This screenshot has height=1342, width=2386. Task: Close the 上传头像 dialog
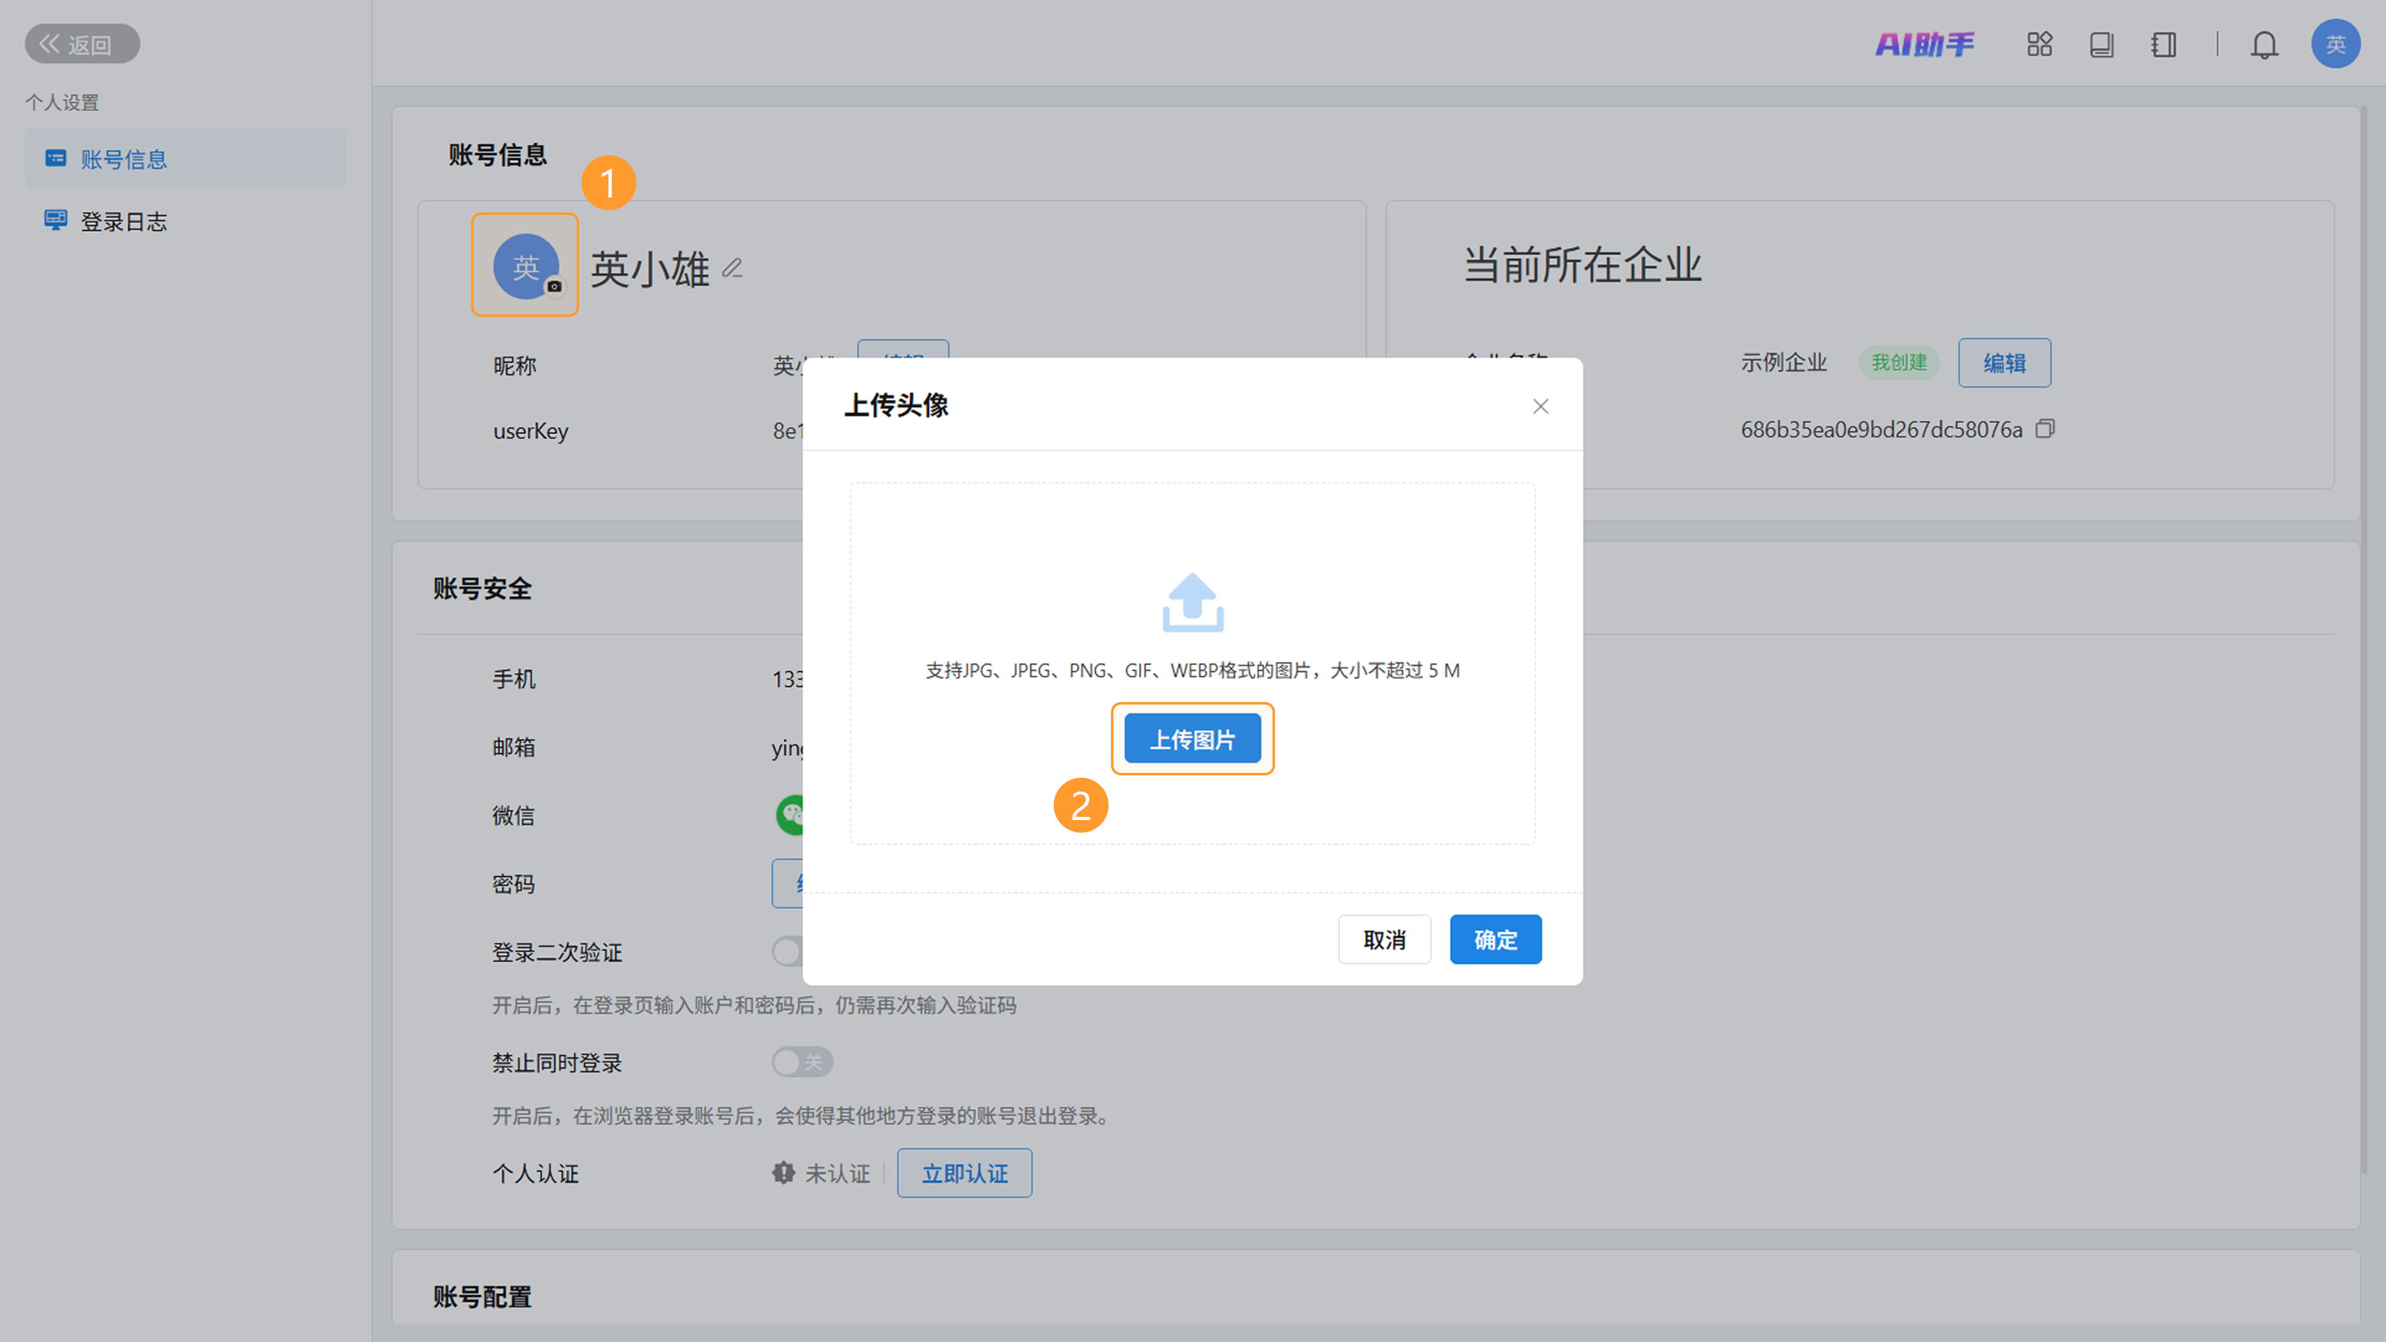click(x=1540, y=406)
